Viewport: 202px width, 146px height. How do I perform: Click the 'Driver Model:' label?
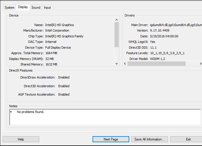point(139,59)
